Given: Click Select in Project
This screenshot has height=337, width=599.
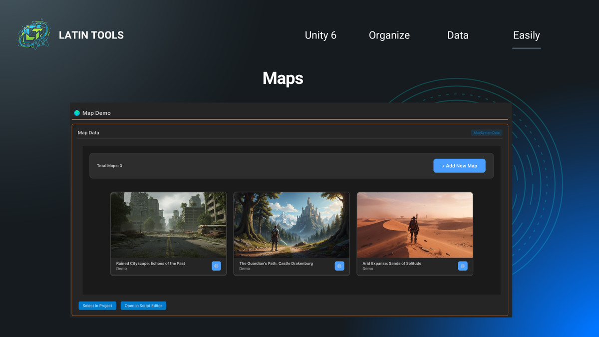Looking at the screenshot, I should pos(97,305).
